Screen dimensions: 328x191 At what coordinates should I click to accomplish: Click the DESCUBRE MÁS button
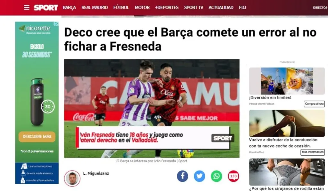tap(37, 137)
